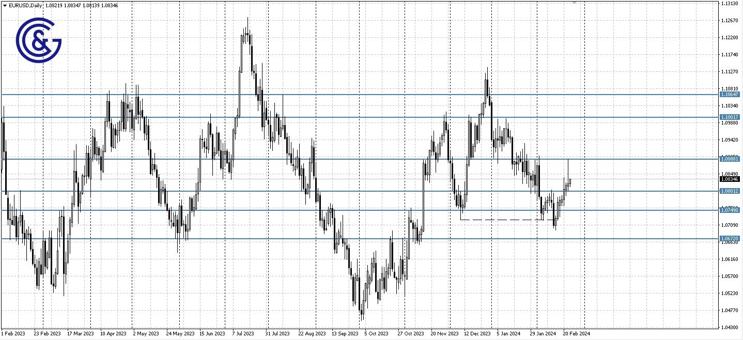Viewport: 743px width, 340px height.
Task: Click the company logo in top-left corner
Action: (x=39, y=39)
